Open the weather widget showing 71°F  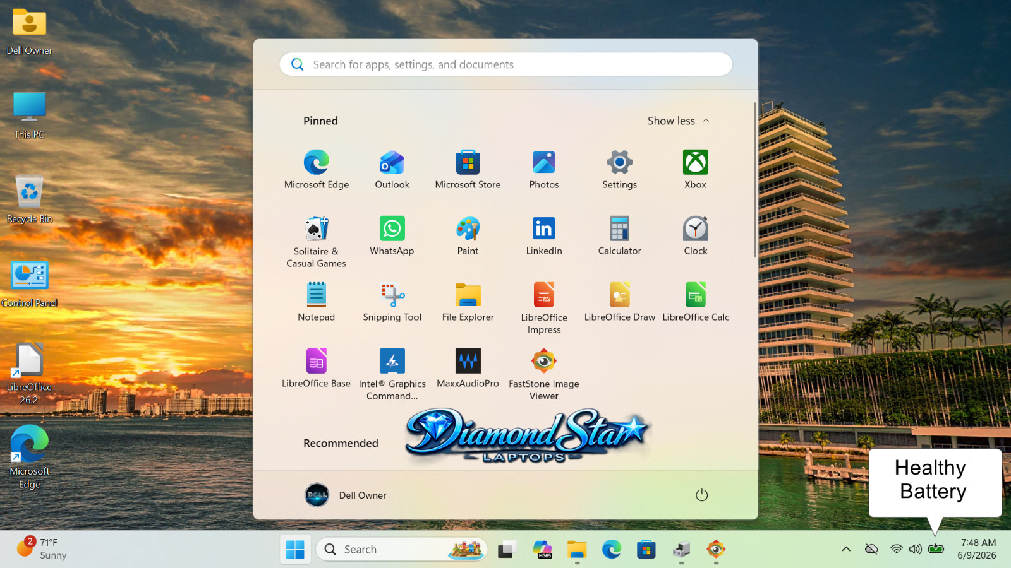[x=42, y=548]
